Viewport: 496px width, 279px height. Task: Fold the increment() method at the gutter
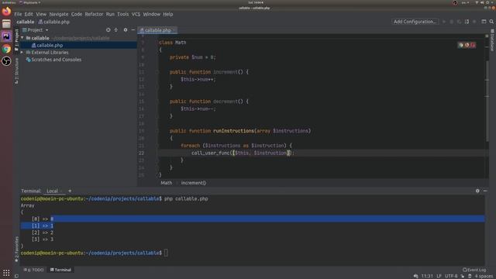pyautogui.click(x=157, y=72)
